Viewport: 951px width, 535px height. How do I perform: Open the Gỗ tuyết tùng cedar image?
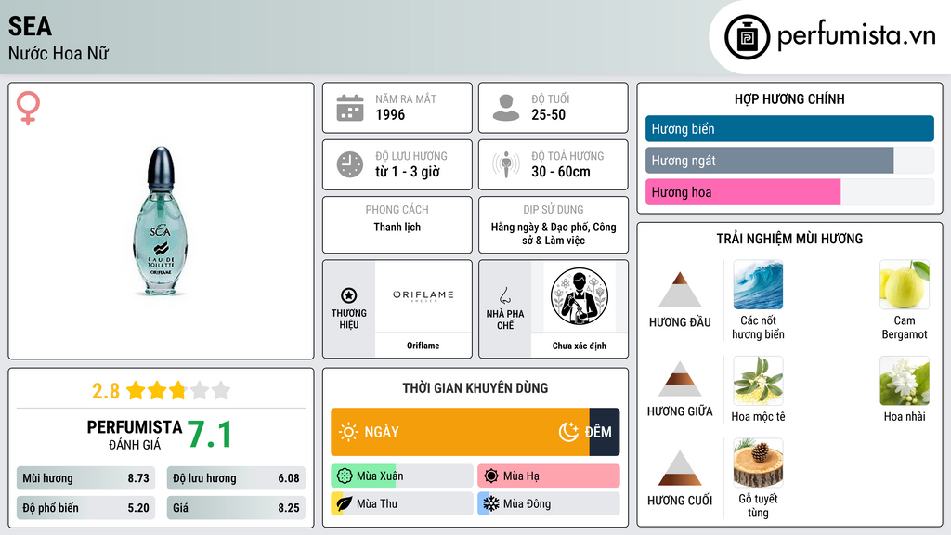[x=758, y=463]
